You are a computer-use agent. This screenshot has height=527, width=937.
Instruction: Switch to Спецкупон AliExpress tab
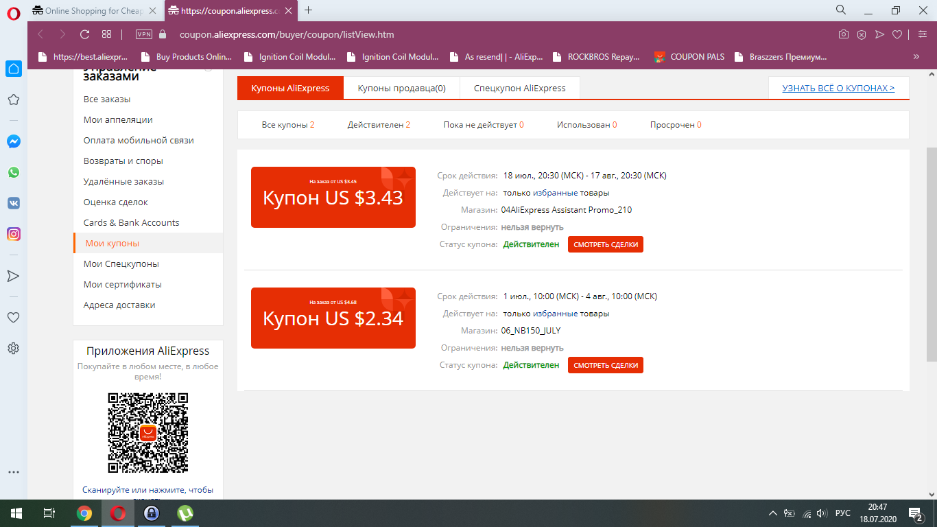[x=520, y=88]
